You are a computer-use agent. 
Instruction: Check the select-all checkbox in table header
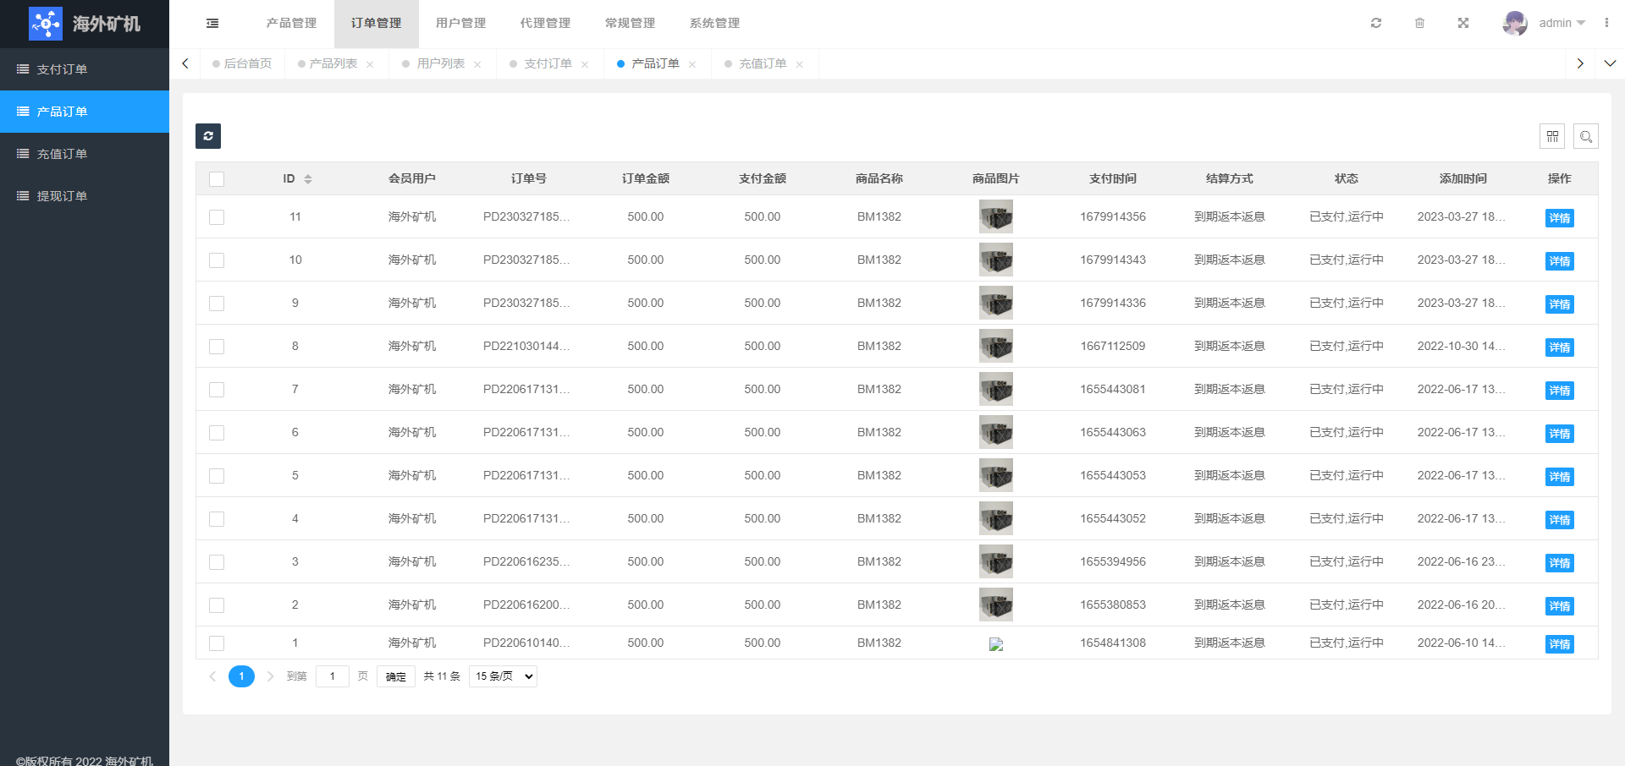tap(217, 179)
